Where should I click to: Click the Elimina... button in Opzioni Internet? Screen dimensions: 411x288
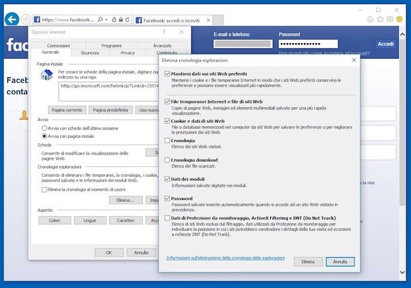(125, 200)
